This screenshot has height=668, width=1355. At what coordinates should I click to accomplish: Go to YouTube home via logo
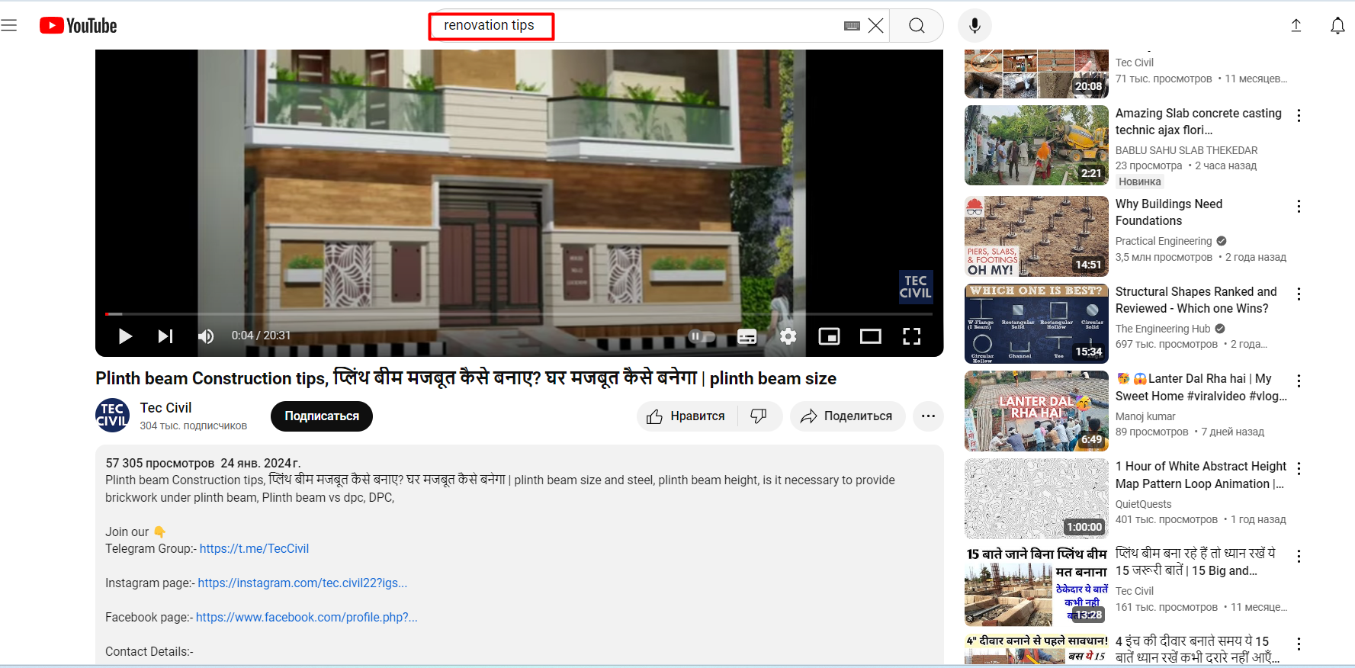(x=79, y=26)
